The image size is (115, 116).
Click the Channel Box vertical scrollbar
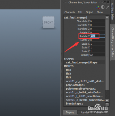[x=107, y=55]
